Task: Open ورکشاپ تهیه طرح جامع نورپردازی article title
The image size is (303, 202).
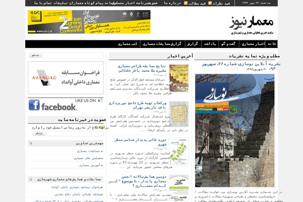Action: (x=137, y=106)
